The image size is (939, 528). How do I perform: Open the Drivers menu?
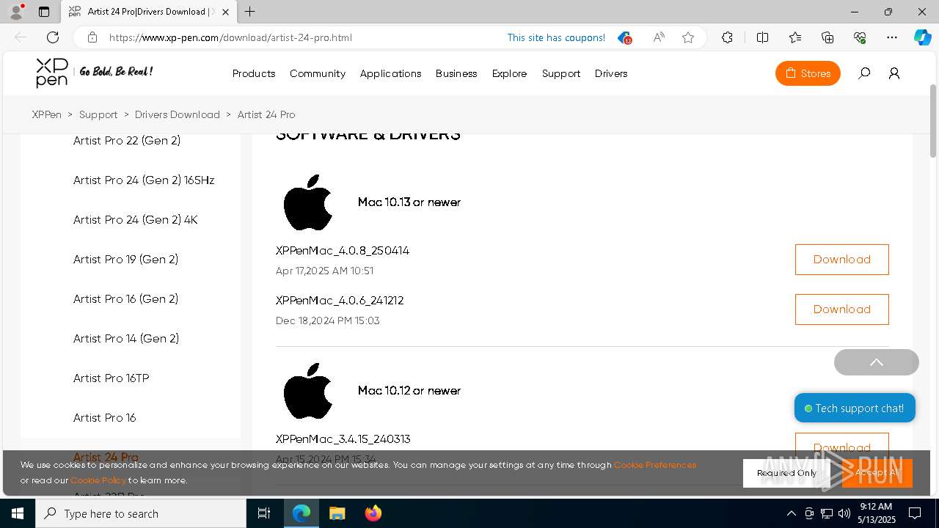[611, 73]
